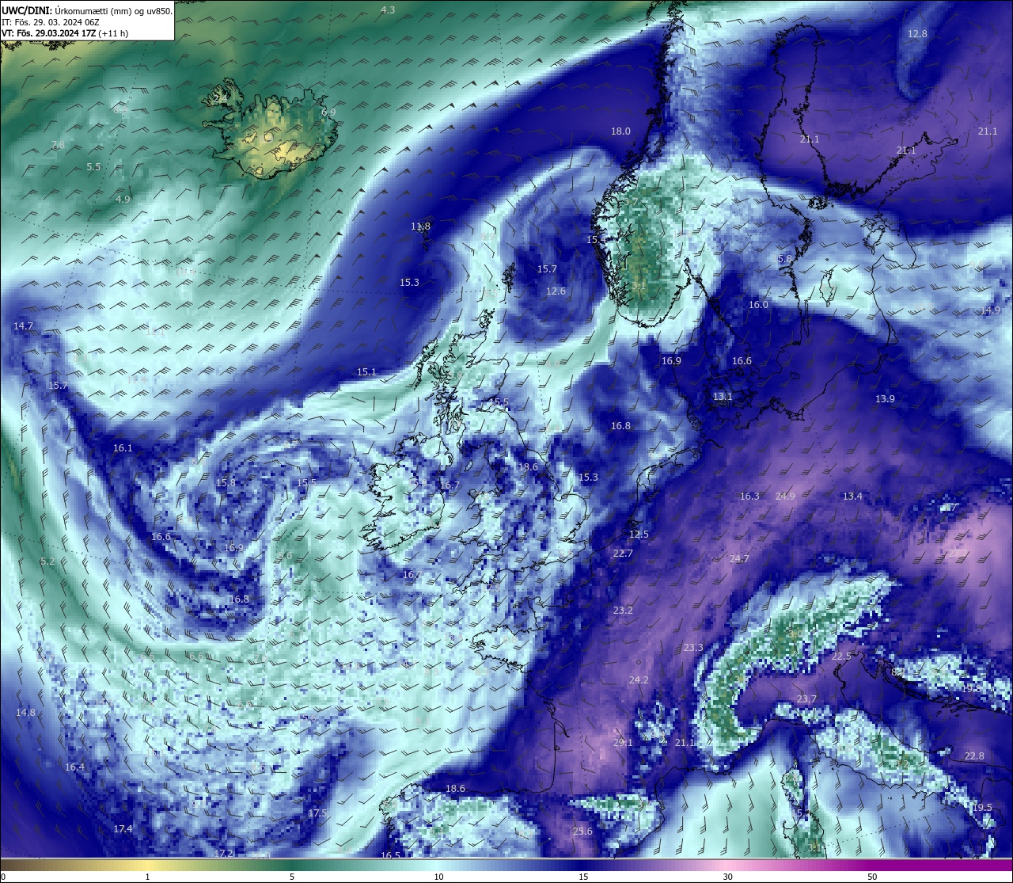Click the 4.3 value label

[388, 10]
